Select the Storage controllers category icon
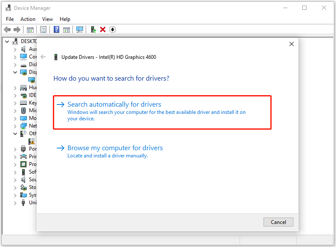The height and width of the screenshot is (247, 336). [x=23, y=187]
